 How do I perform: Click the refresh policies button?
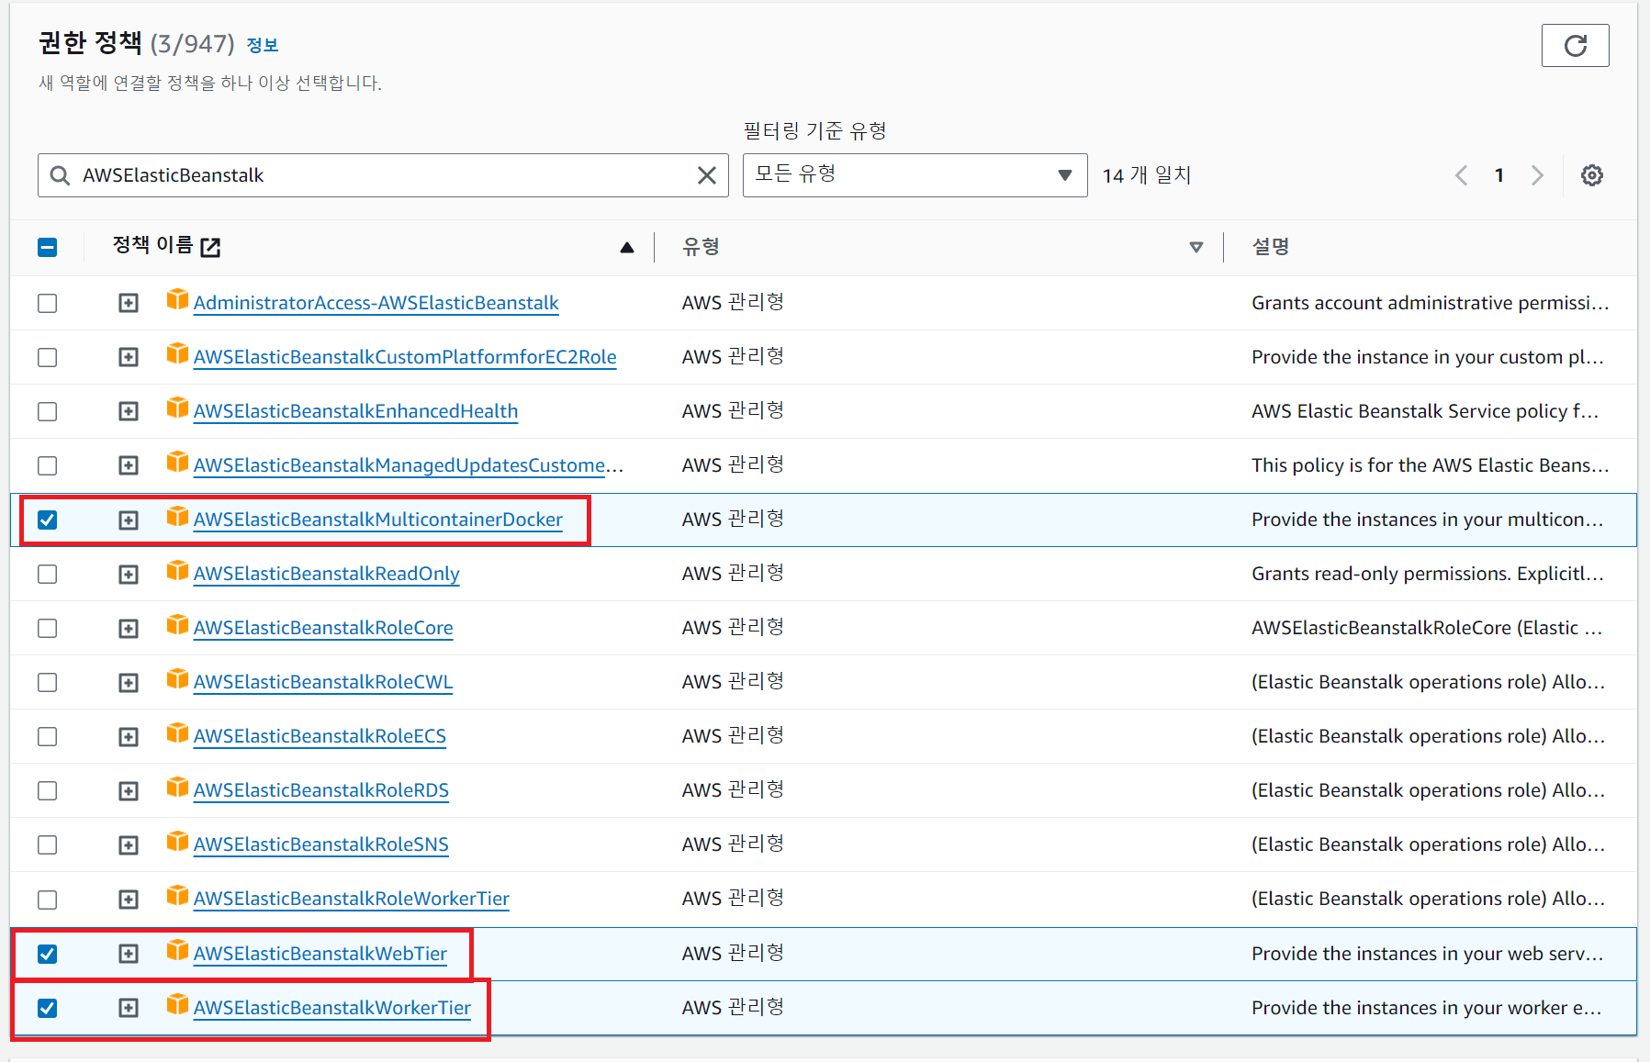point(1575,45)
